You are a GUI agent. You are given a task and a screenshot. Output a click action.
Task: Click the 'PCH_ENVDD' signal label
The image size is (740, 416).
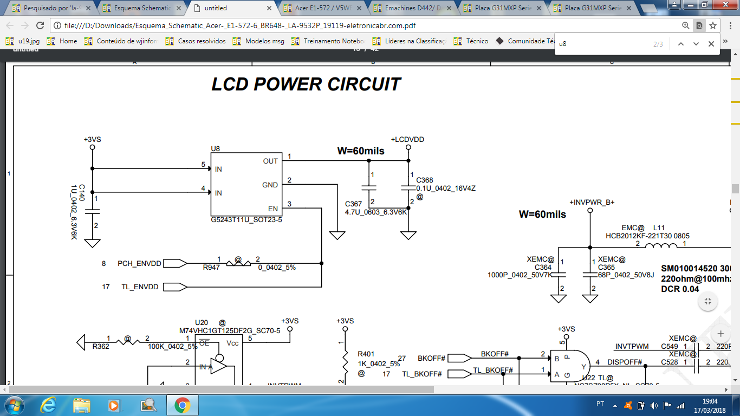pos(139,264)
